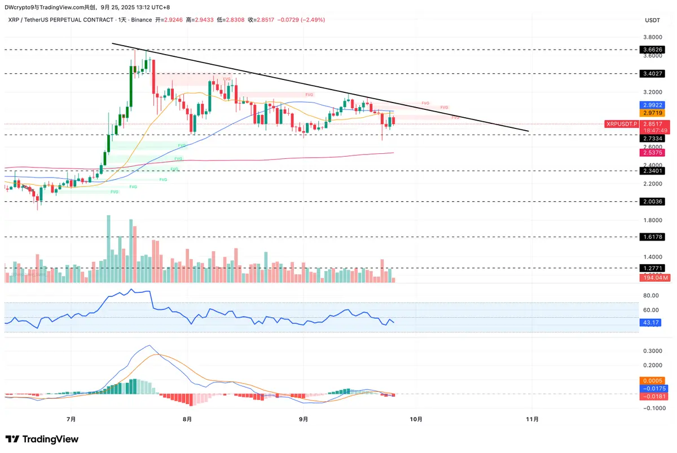
Task: Click the blue −0.0175 MACD label
Action: pyautogui.click(x=654, y=389)
